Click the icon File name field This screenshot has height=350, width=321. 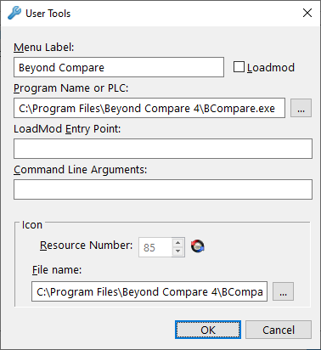point(149,291)
